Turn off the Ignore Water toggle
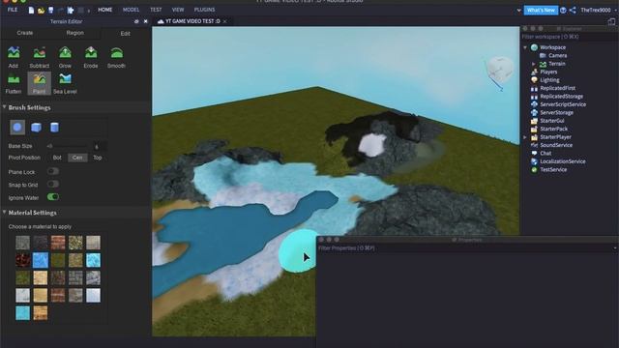 [53, 197]
